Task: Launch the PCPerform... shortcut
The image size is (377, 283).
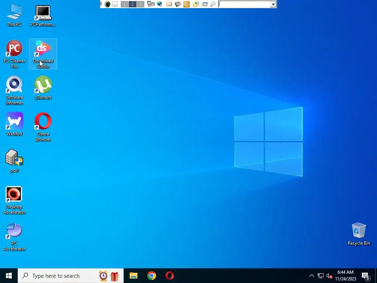Action: coord(43,15)
